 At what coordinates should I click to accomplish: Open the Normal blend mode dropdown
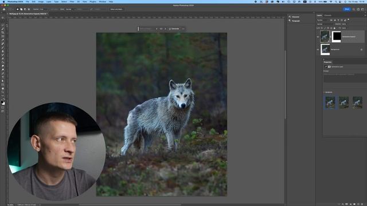[x=325, y=24]
